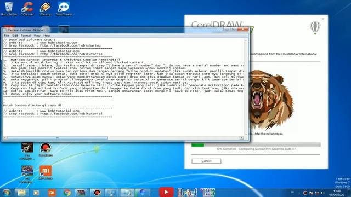Click the Action Center flag tray icon
Image resolution: width=351 pixels, height=197 pixels.
pos(311,193)
